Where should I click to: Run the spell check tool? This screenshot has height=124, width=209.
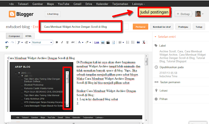pyautogui.click(x=7, y=47)
